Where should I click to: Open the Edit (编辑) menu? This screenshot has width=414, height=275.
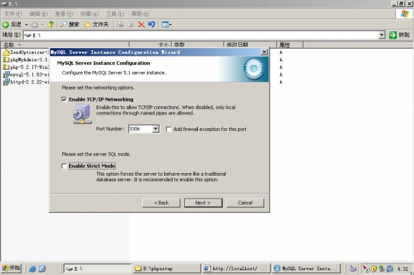point(39,14)
